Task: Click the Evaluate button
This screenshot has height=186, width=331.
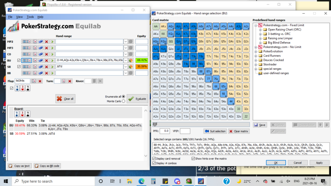Action: click(137, 99)
